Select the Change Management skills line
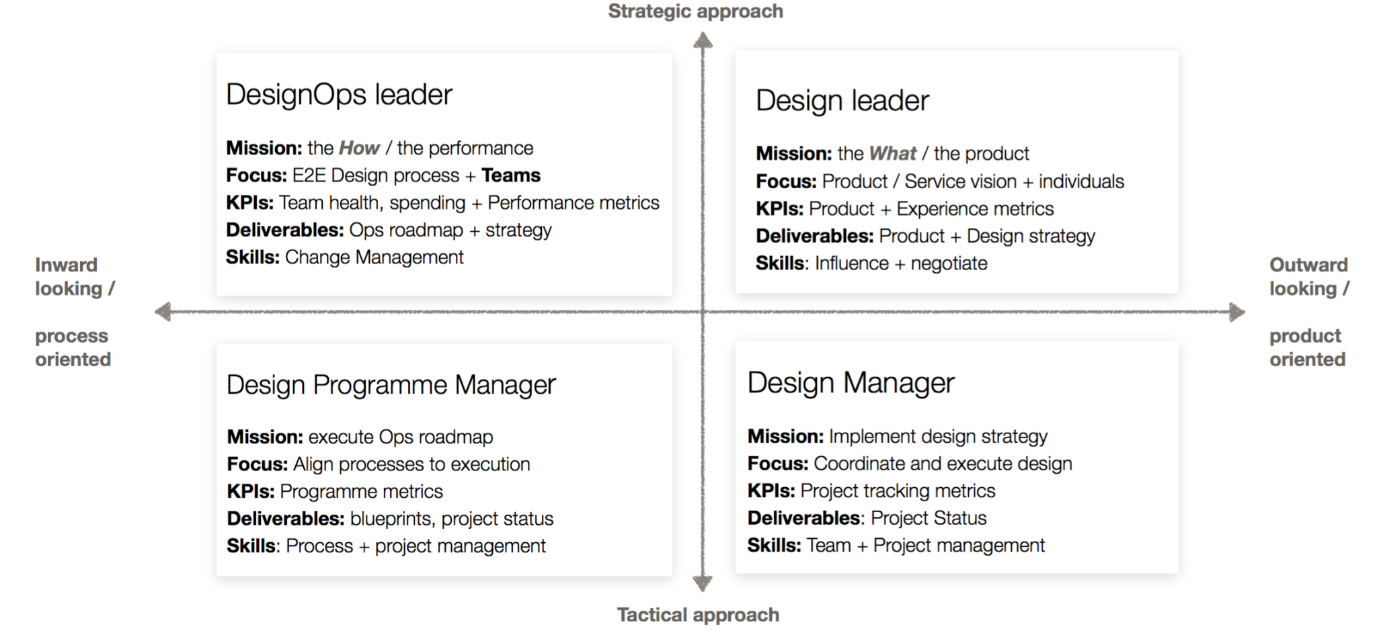The width and height of the screenshot is (1377, 639). (344, 257)
